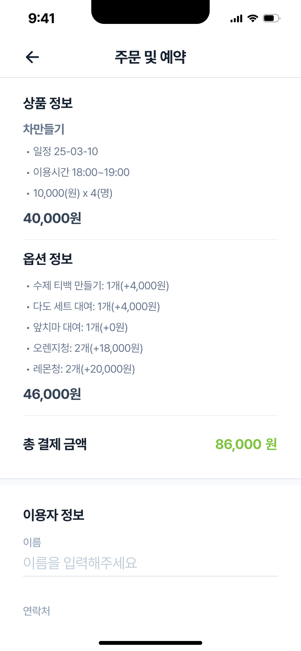Tap the 레몬청 option line
This screenshot has height=651, width=301.
click(84, 369)
